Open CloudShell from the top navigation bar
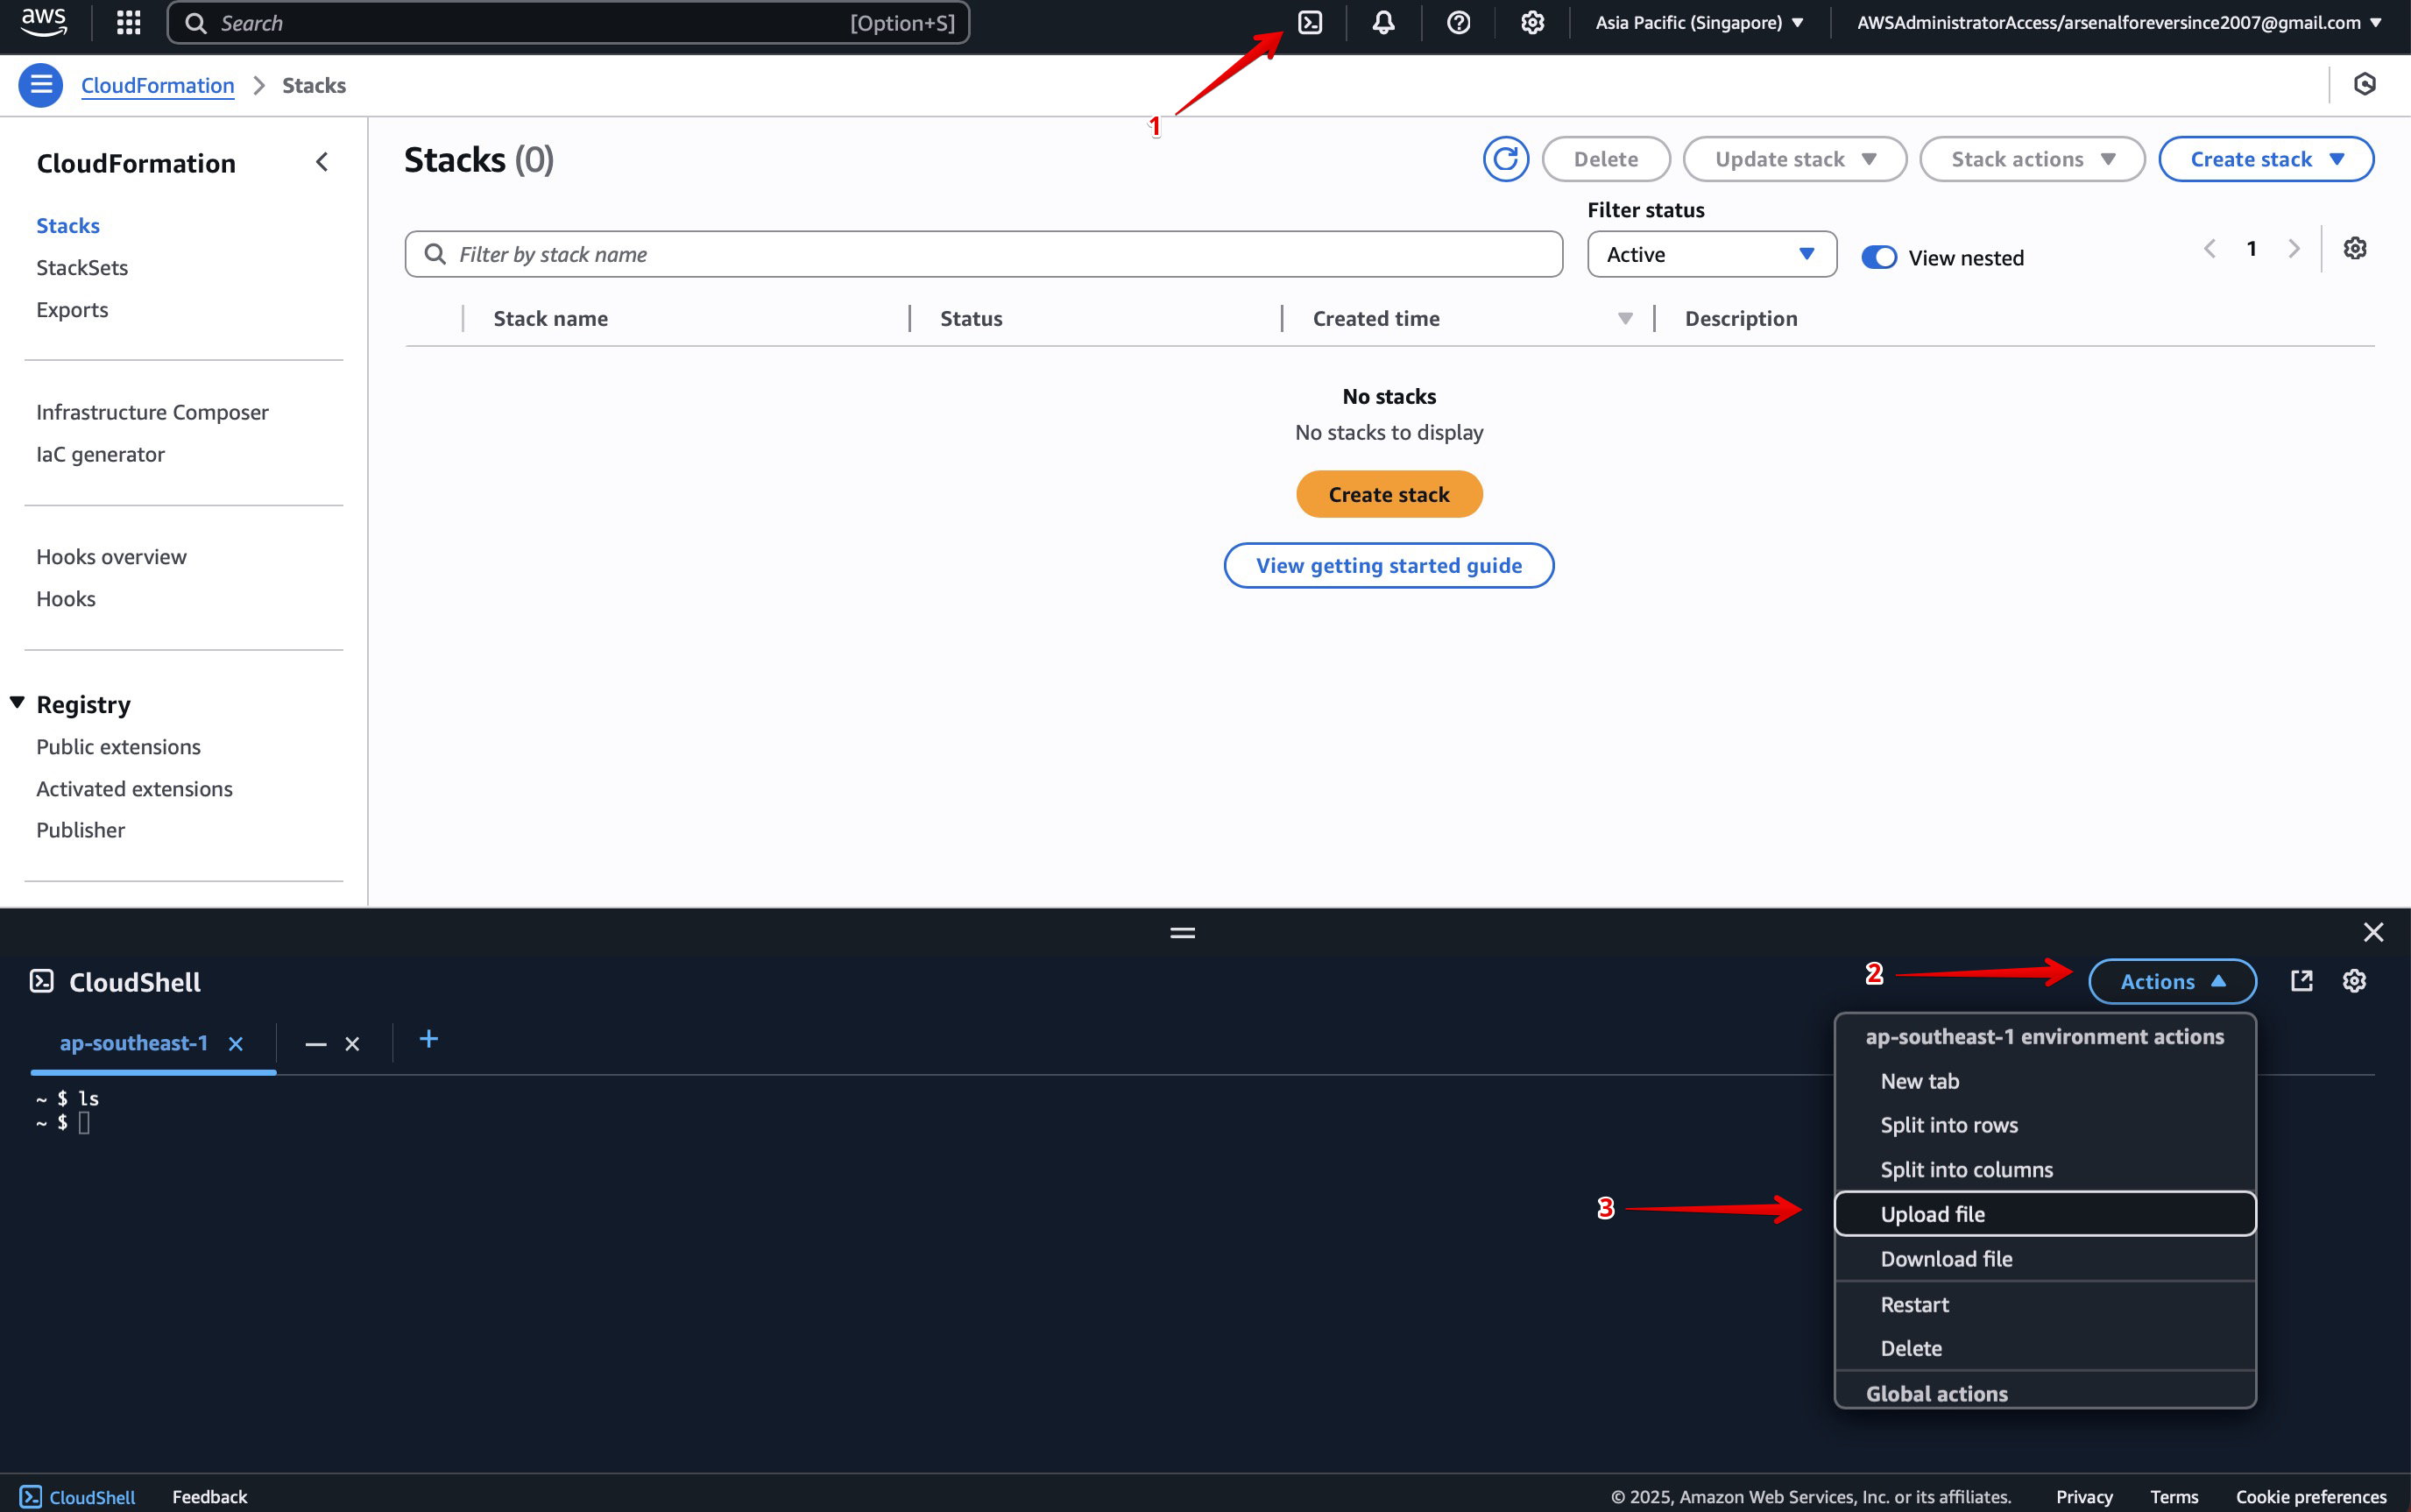Image resolution: width=2411 pixels, height=1512 pixels. click(x=1310, y=23)
